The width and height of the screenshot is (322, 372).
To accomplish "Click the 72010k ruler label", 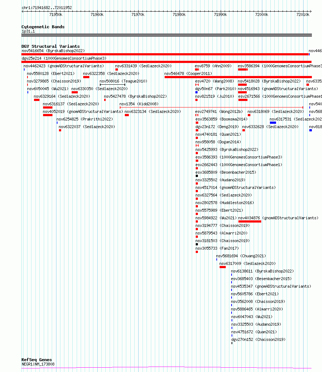I will [303, 15].
